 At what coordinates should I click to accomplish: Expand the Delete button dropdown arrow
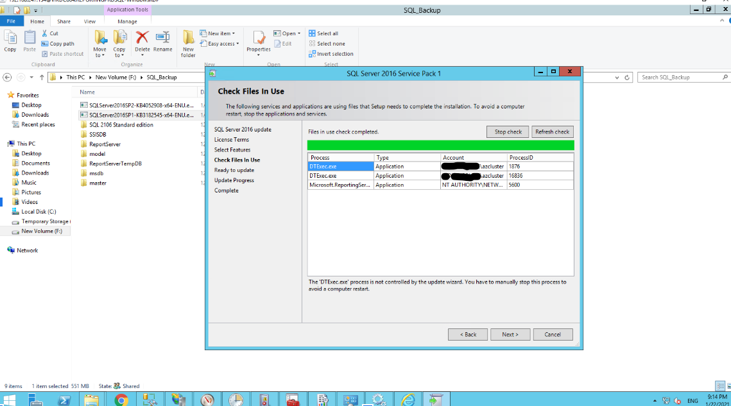(x=142, y=55)
